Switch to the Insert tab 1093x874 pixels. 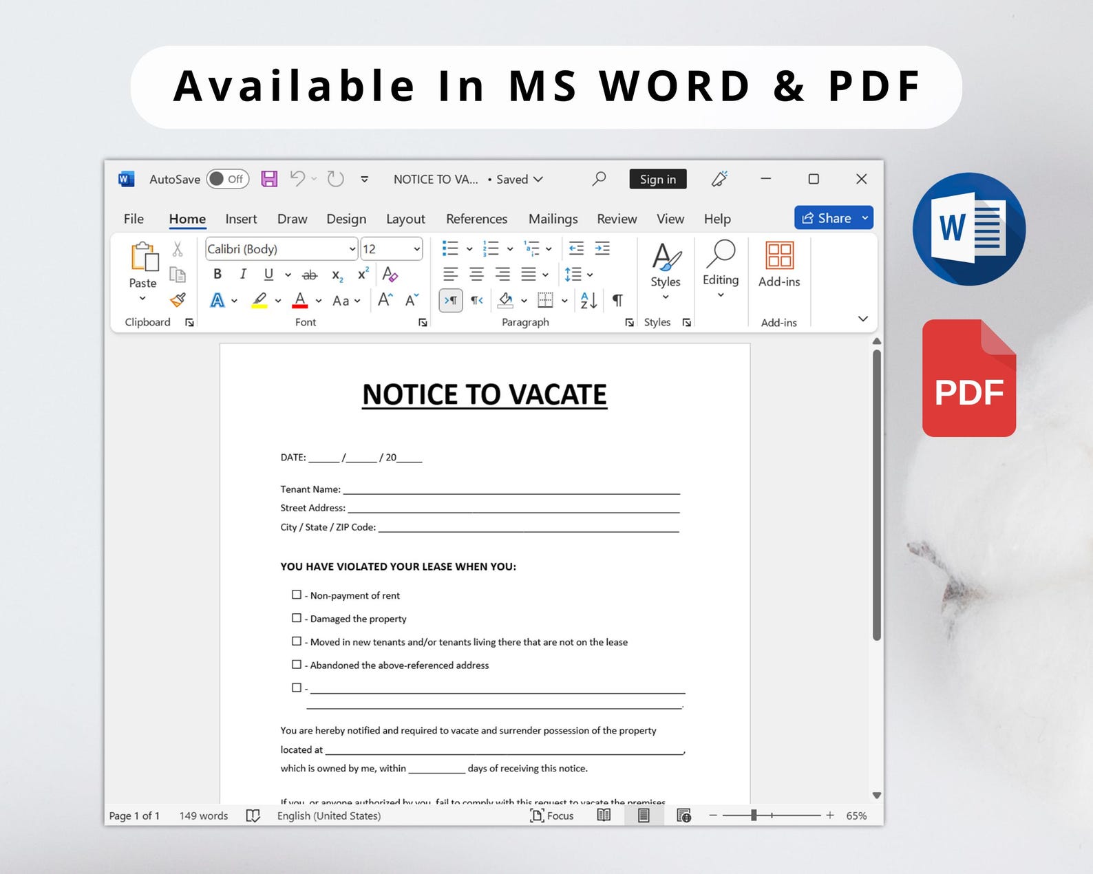[x=241, y=219]
